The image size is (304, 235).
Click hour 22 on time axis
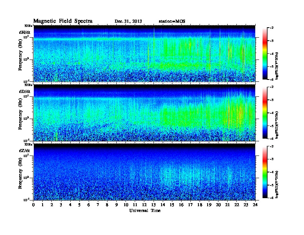(x=237, y=205)
